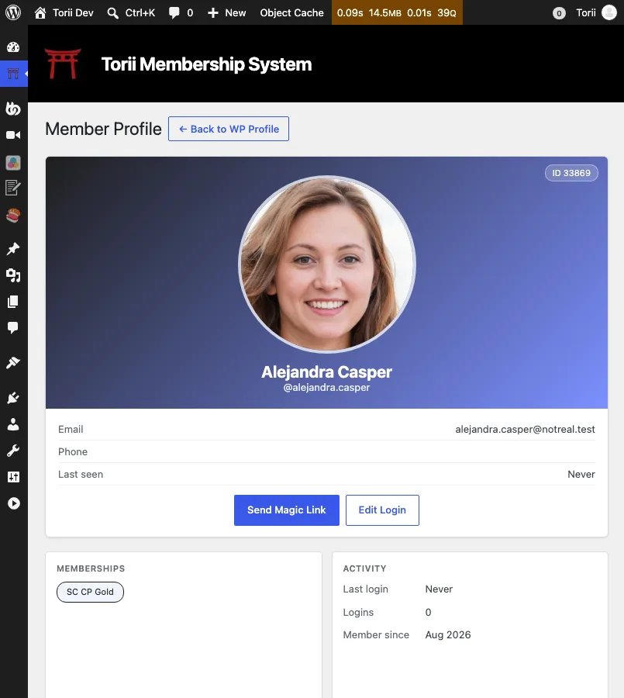Open Settings sliders icon
The image size is (624, 698).
(13, 477)
